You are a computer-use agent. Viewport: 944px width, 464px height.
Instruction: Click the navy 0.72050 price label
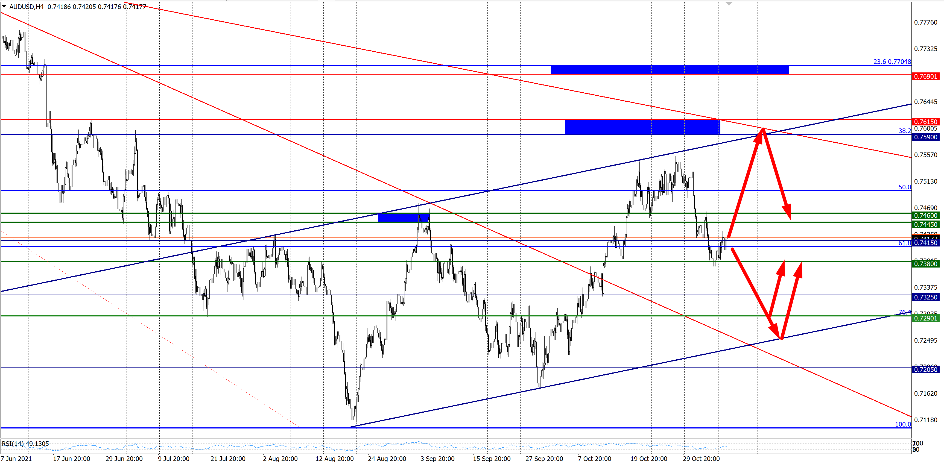925,369
